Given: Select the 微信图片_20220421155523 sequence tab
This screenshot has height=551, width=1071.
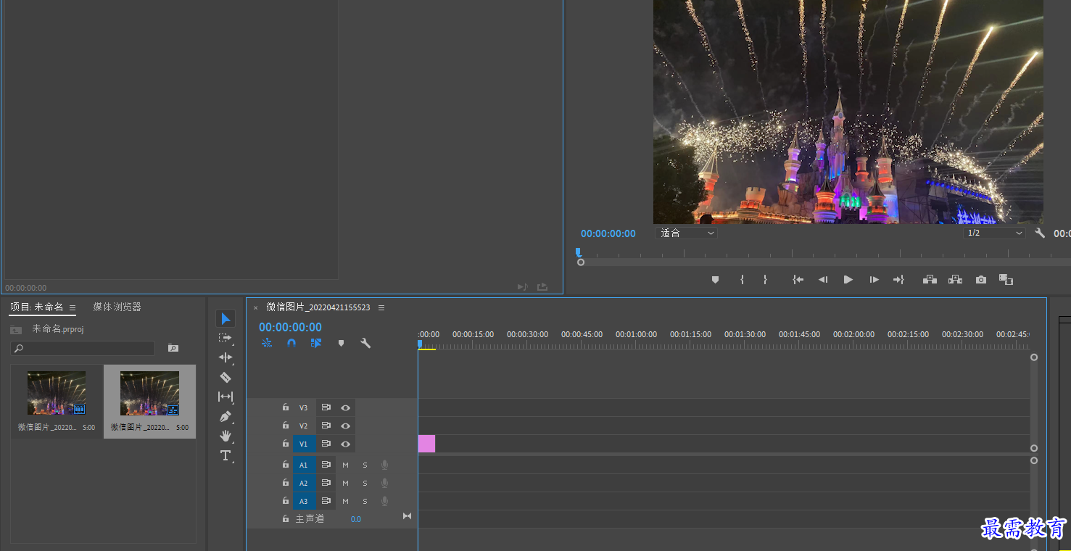Looking at the screenshot, I should coord(318,307).
